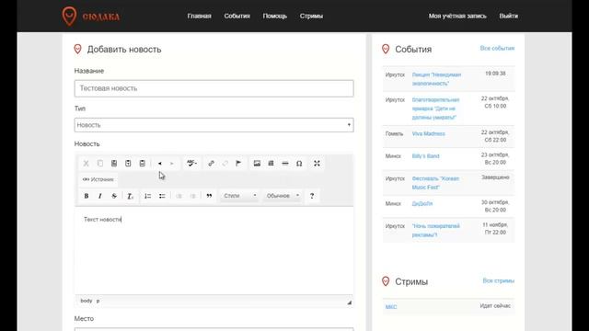Click the Paste icon in the editor toolbar

[114, 164]
